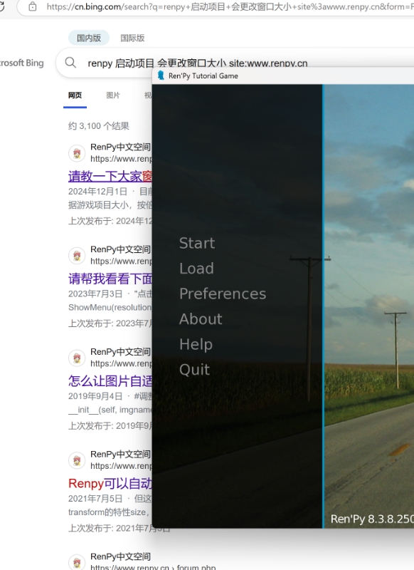The height and width of the screenshot is (570, 414).
Task: Click the Bing search magnifier icon
Action: (x=70, y=63)
